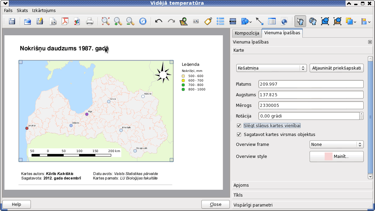Image resolution: width=375 pixels, height=211 pixels.
Task: Open the window menu in the title bar
Action: click(x=5, y=3)
